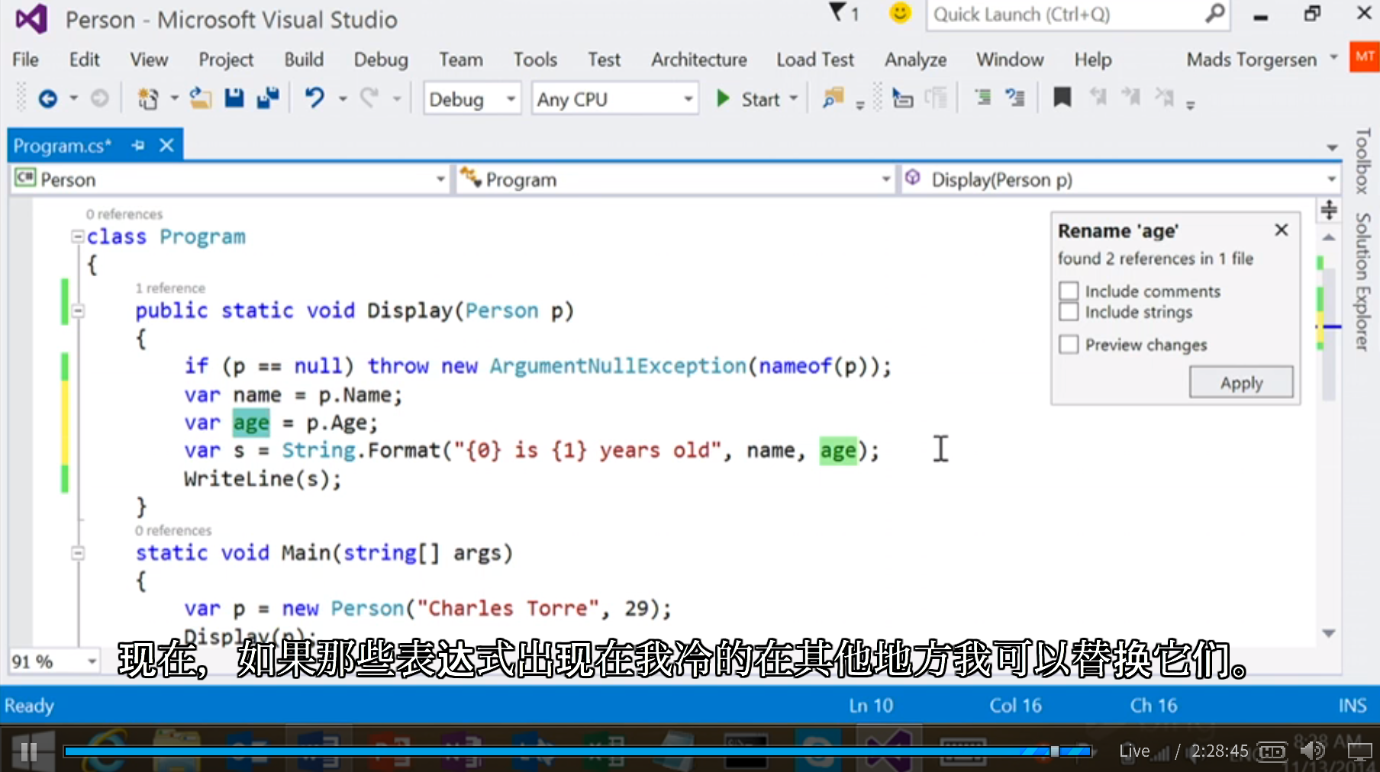The width and height of the screenshot is (1380, 772).
Task: Click '0 references' CodeLens above class Program
Action: 124,214
